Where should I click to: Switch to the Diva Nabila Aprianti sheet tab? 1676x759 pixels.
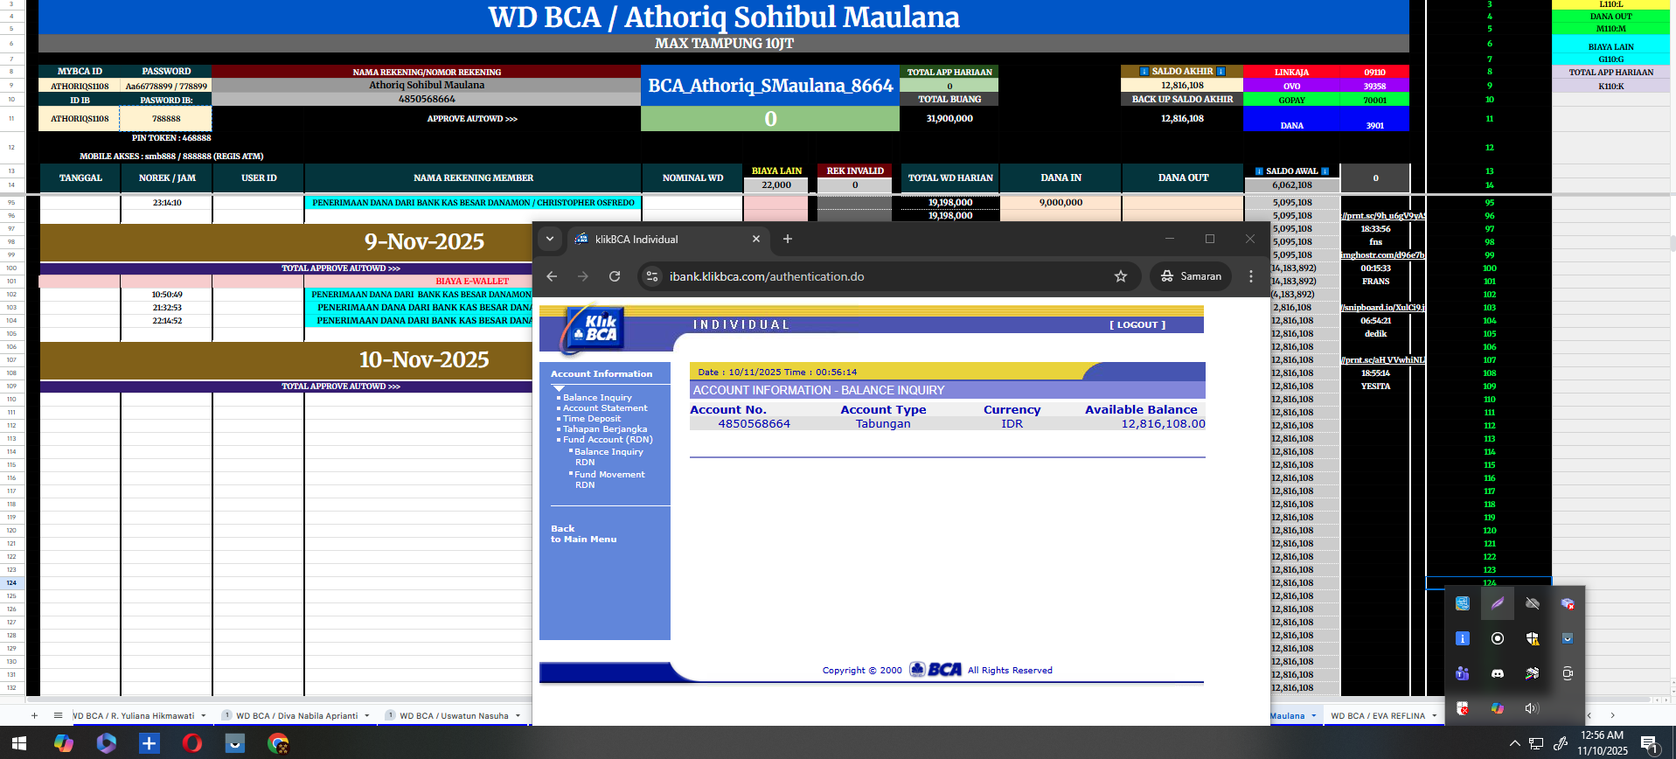[x=296, y=715]
